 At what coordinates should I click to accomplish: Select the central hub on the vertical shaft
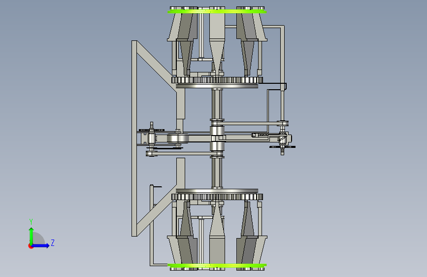click(217, 138)
